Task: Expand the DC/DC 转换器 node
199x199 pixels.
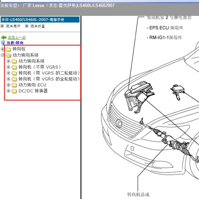Action: pyautogui.click(x=8, y=91)
